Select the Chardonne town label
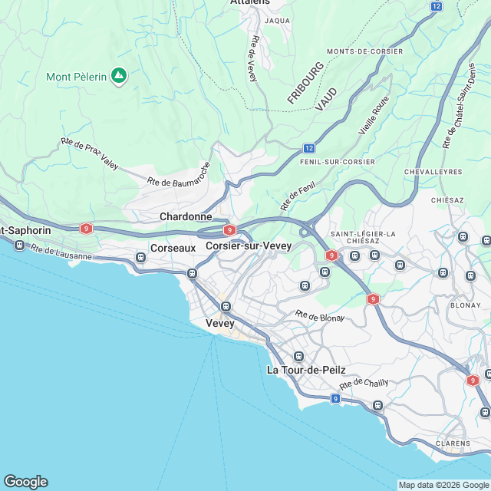 coord(186,216)
